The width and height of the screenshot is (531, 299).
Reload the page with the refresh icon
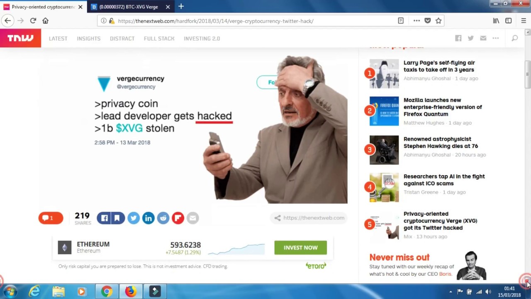tap(33, 21)
